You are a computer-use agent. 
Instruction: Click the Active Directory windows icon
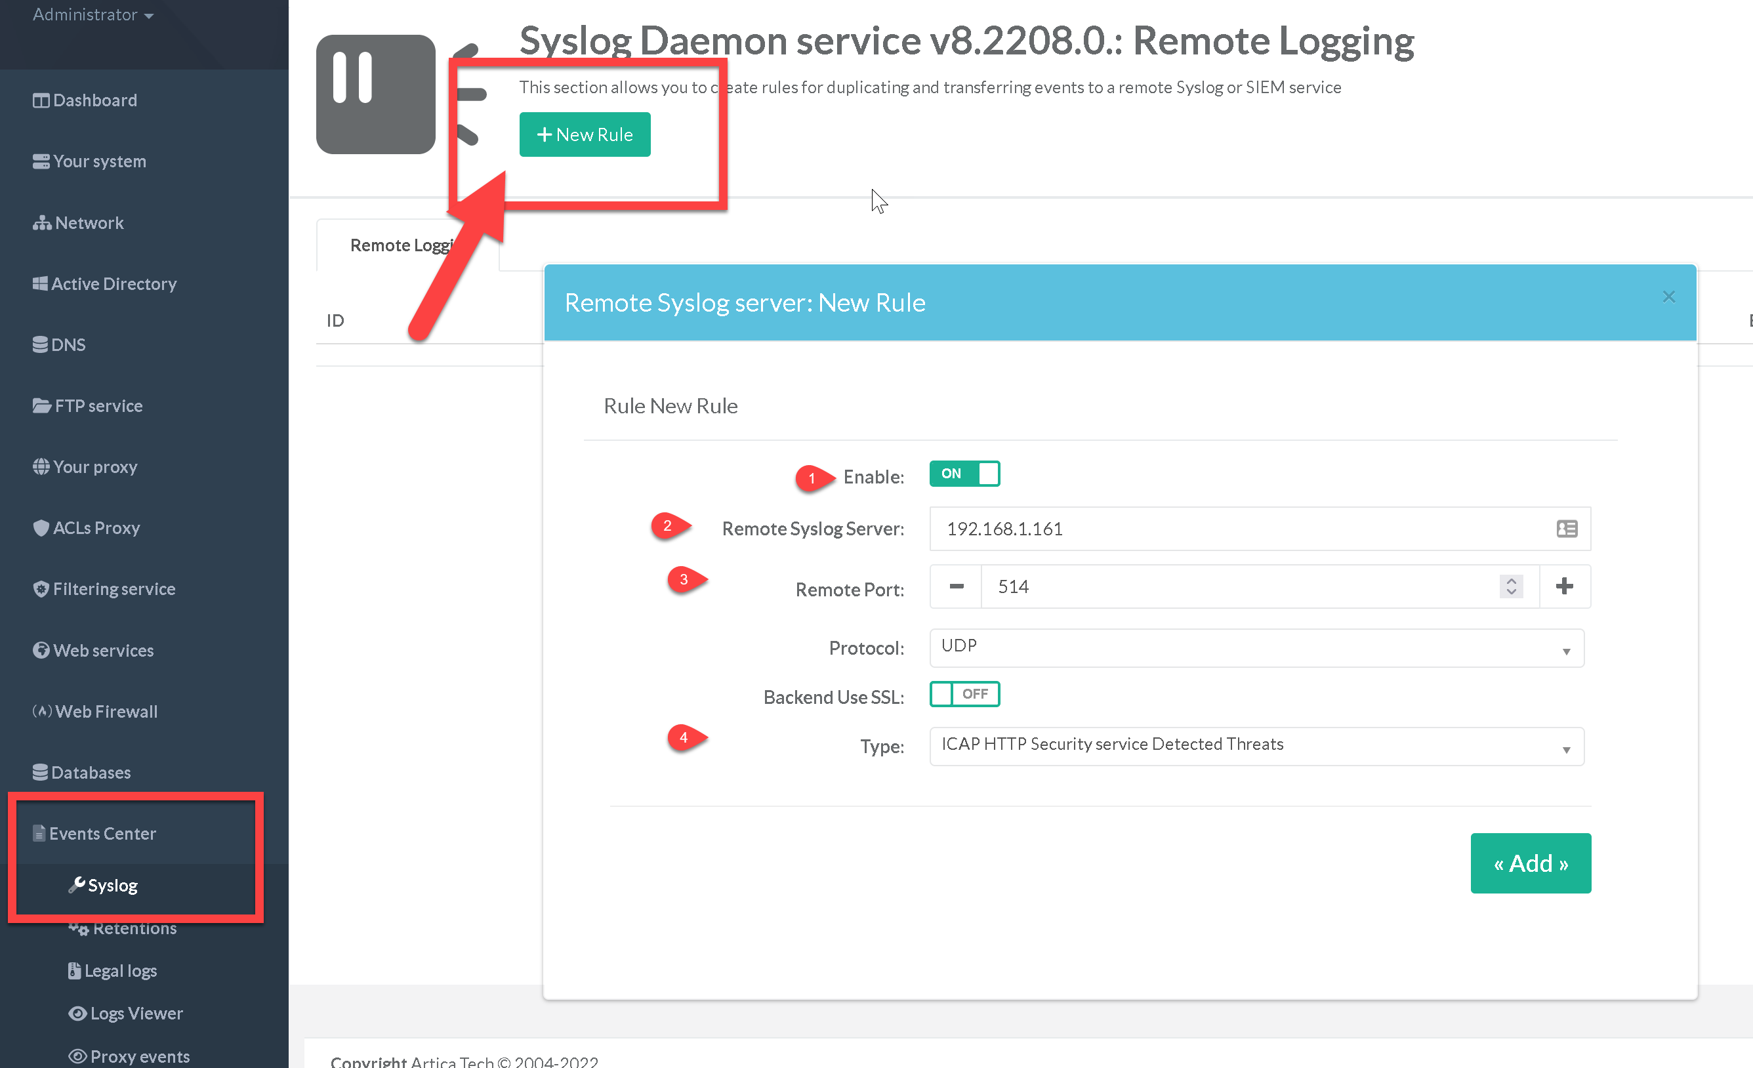(40, 284)
